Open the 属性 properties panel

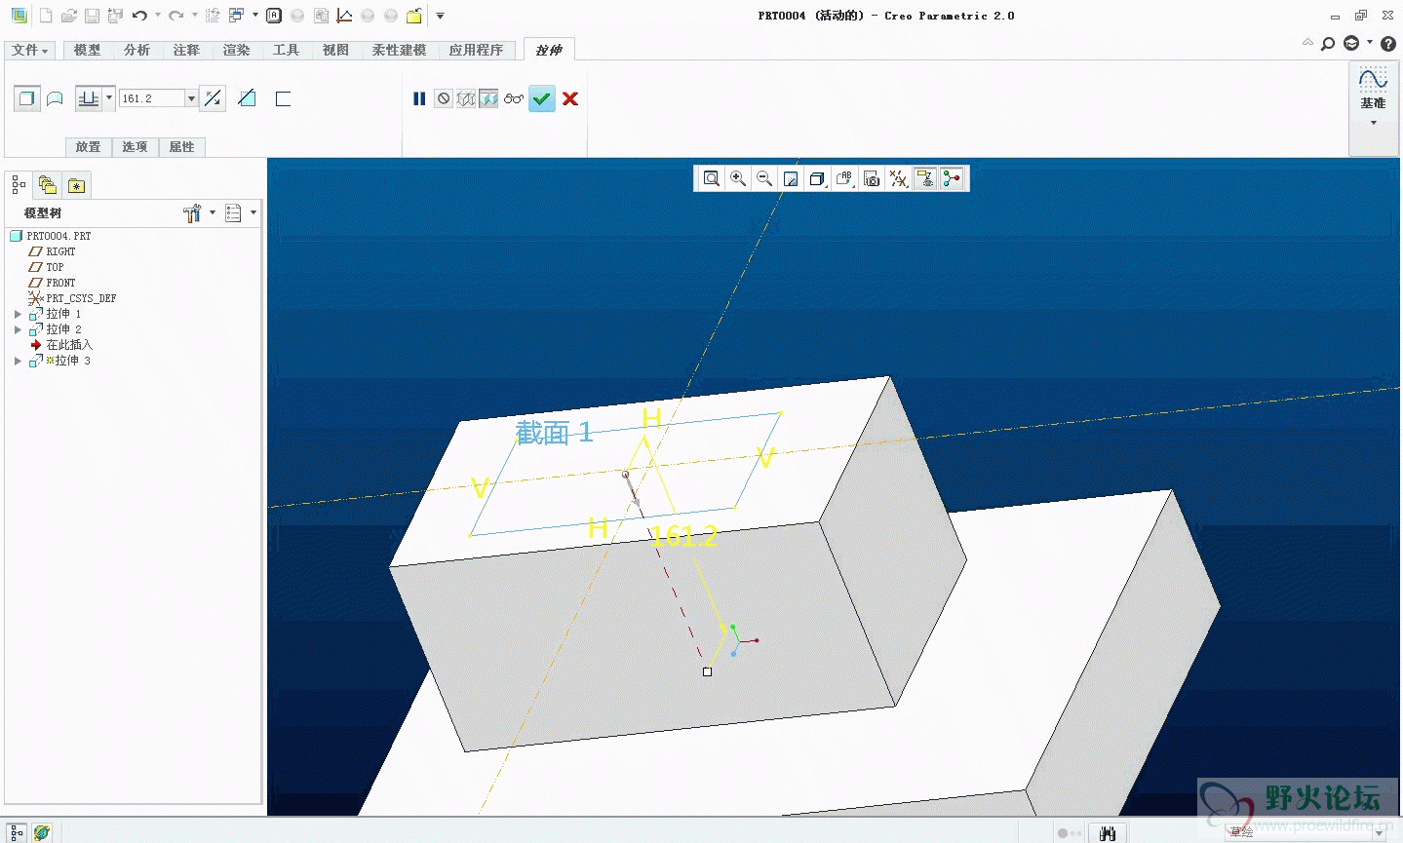coord(181,147)
